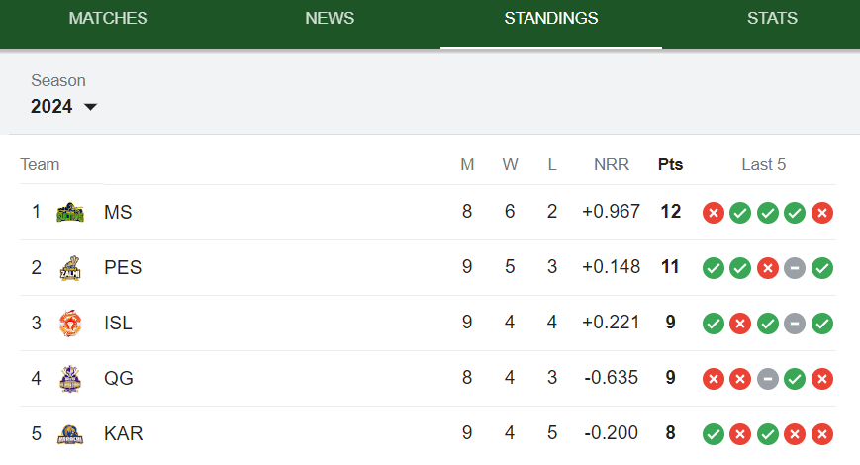Open the Season 2024 dropdown
The image size is (860, 465).
[63, 106]
